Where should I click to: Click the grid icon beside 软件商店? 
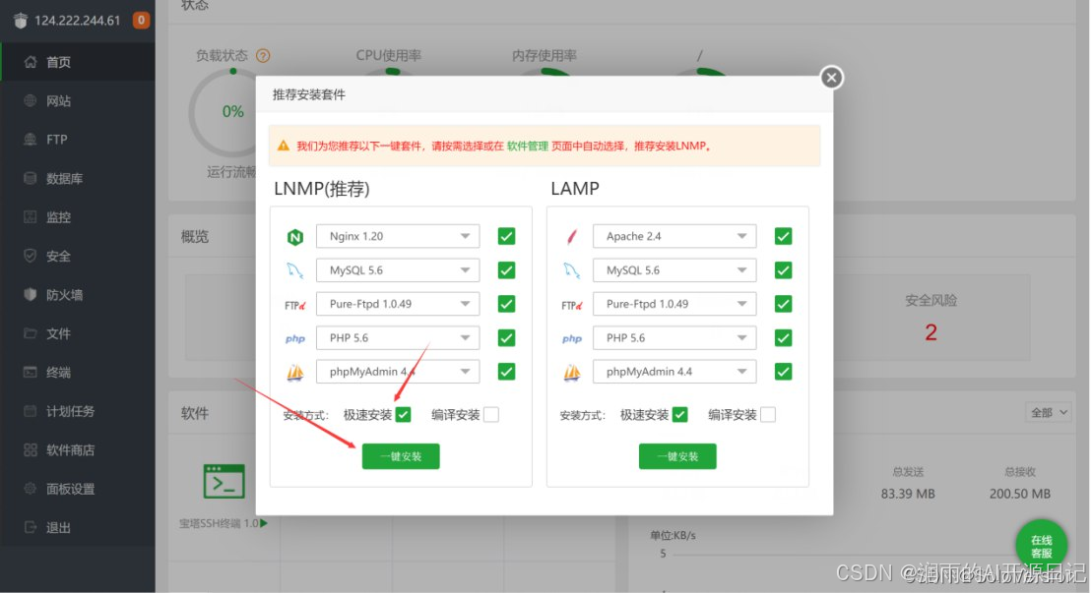[30, 449]
